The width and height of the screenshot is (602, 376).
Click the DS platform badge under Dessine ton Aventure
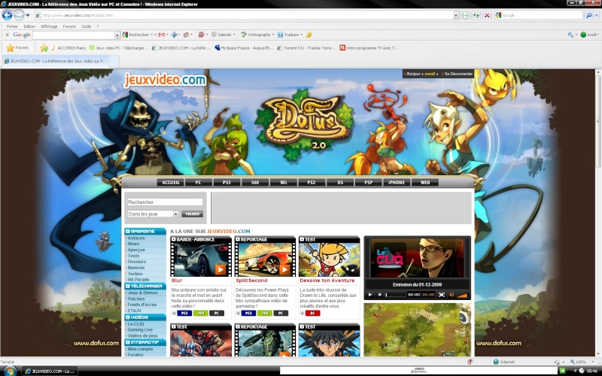pos(312,313)
